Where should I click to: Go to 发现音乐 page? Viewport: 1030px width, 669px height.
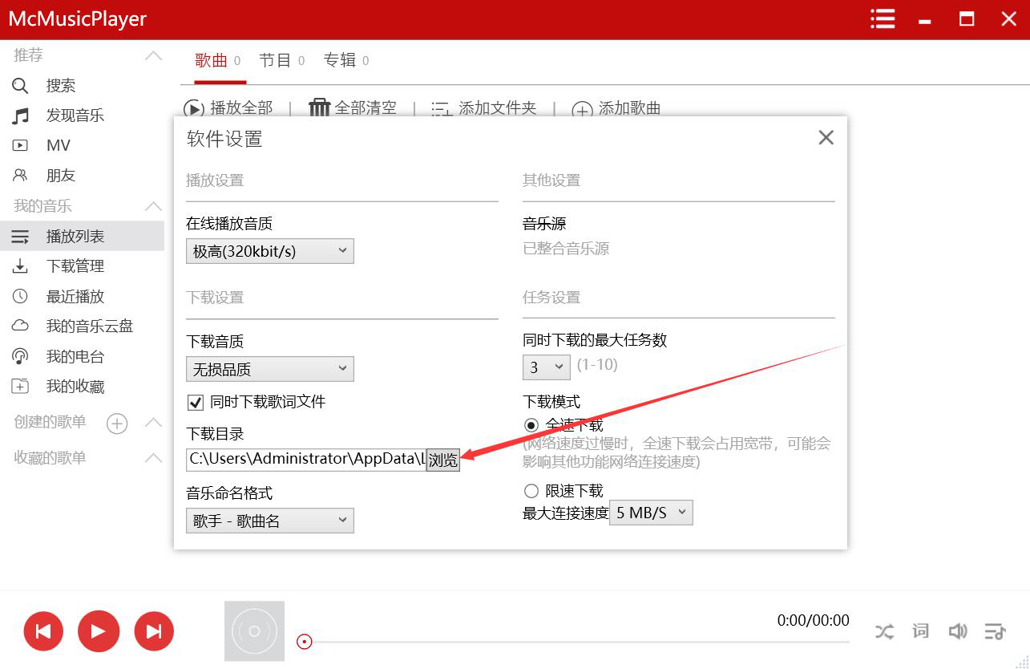click(75, 116)
